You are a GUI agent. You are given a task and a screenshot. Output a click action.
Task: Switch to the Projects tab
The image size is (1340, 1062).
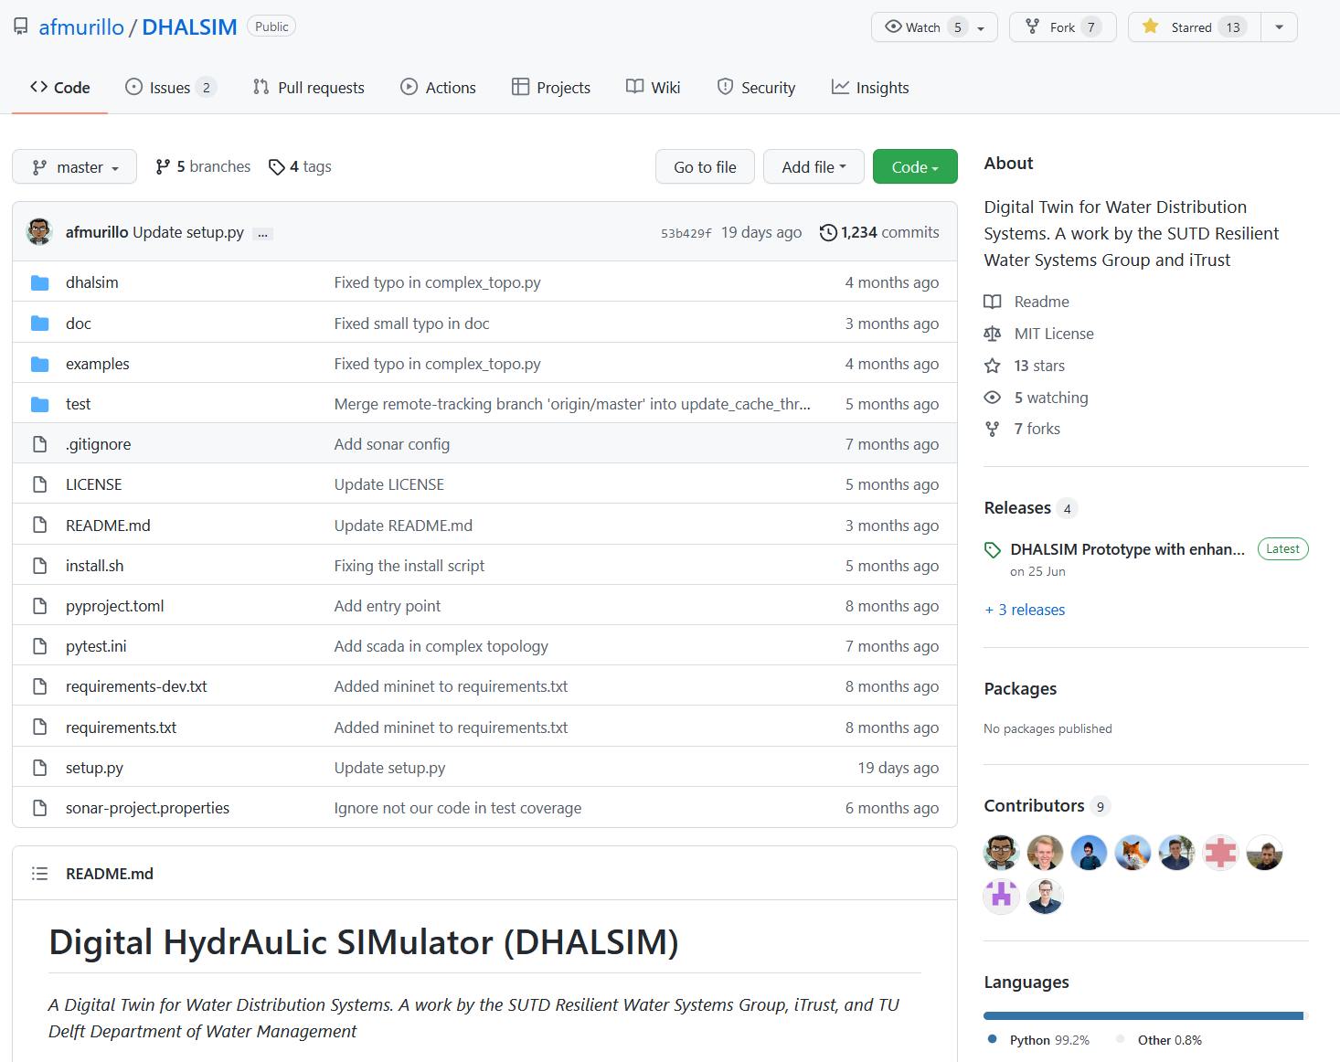[551, 88]
